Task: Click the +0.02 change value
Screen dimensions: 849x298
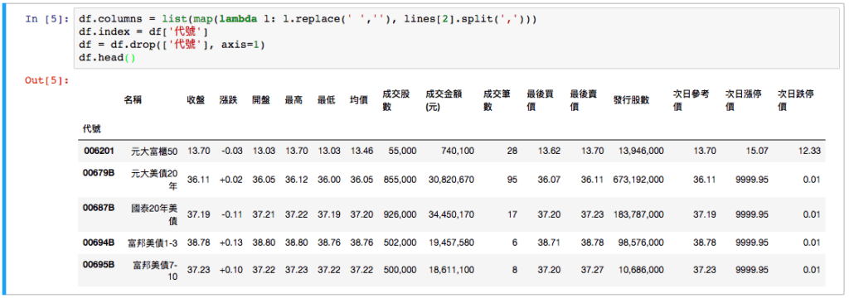Action: point(230,180)
